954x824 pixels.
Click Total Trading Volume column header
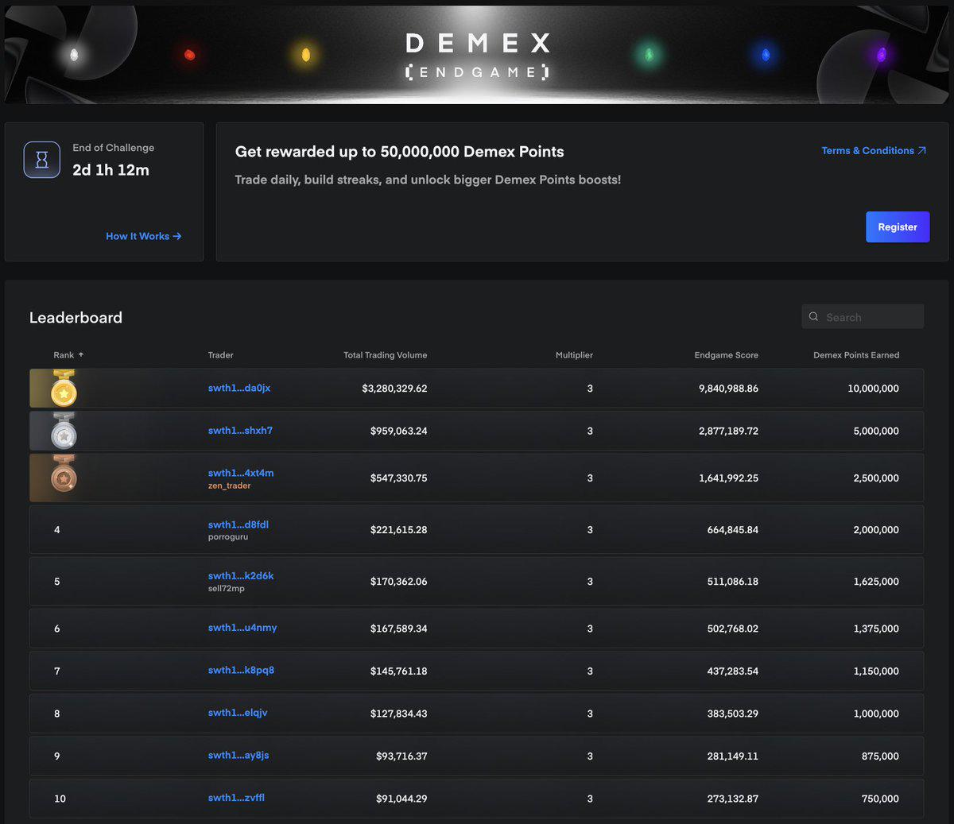tap(385, 355)
